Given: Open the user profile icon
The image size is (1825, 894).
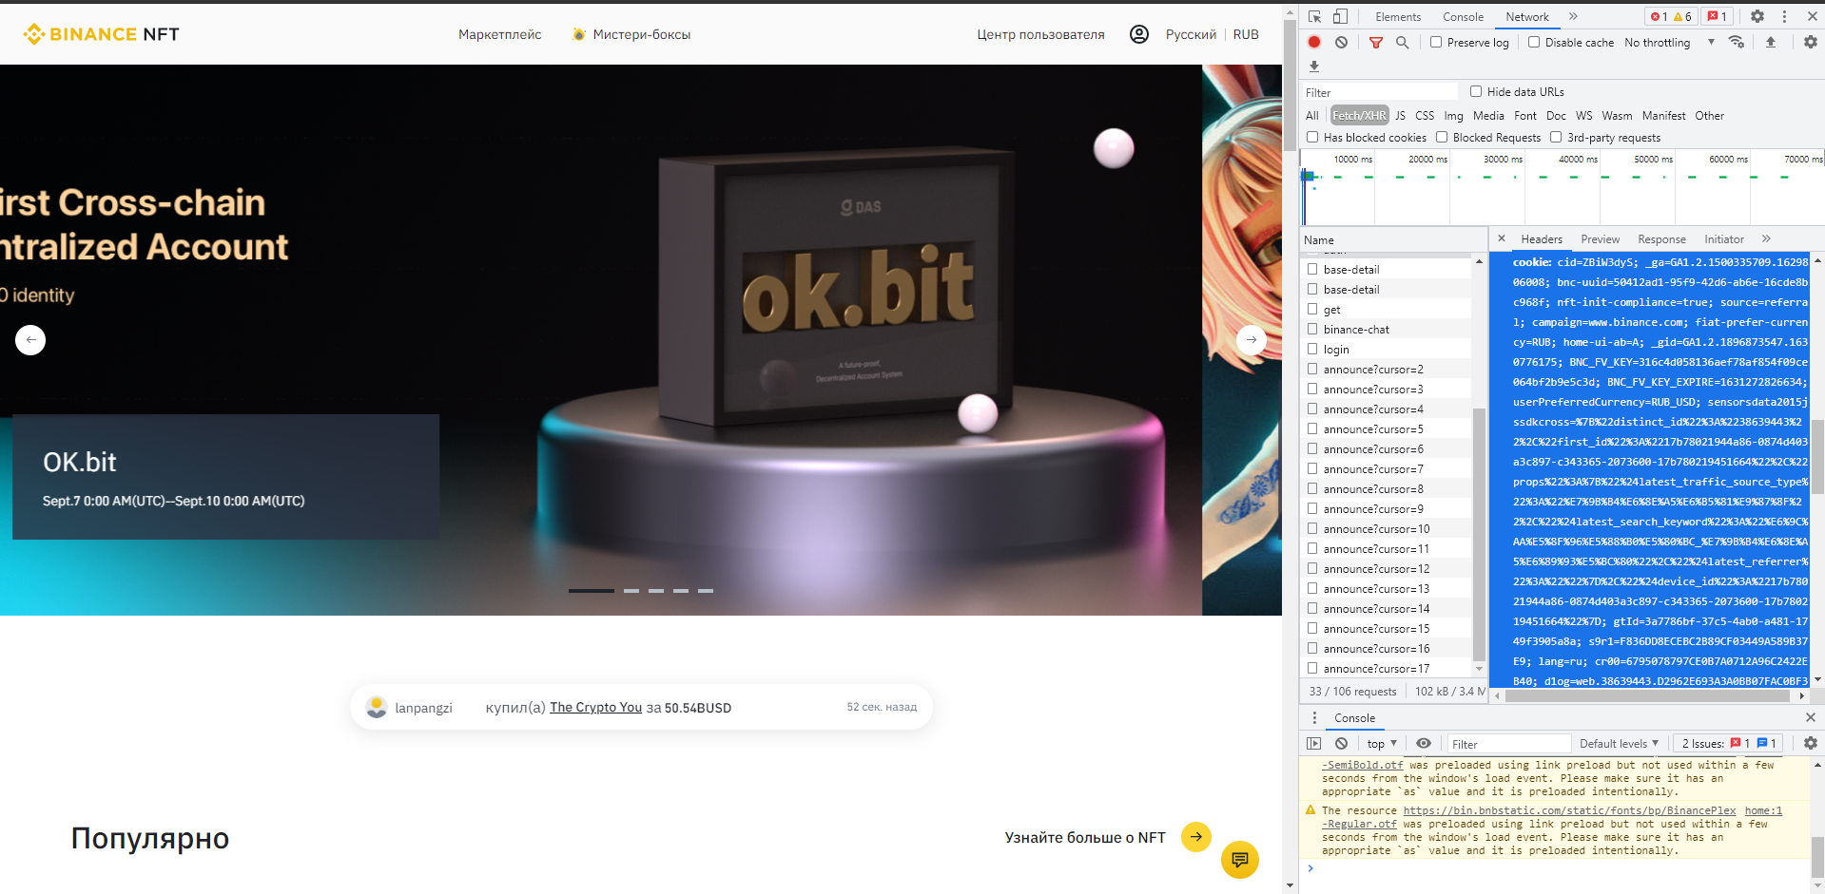Looking at the screenshot, I should click(x=1138, y=34).
